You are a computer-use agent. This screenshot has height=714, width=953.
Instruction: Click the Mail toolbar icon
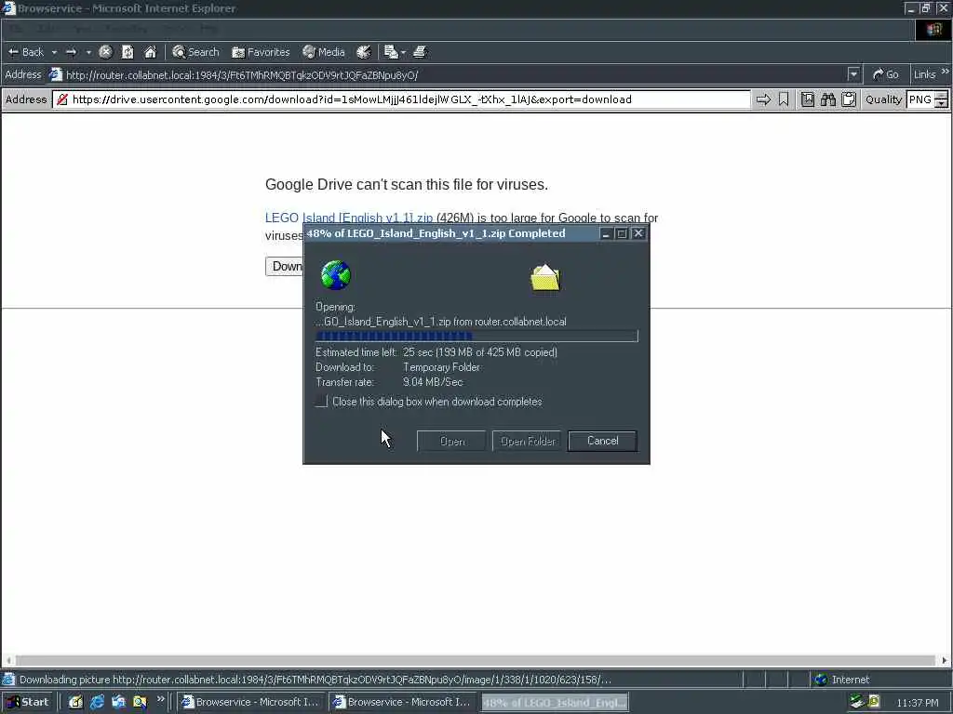tap(391, 52)
